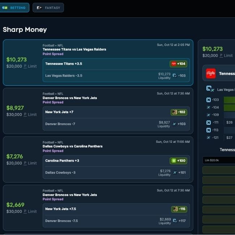Click the BETTING tab icon

[5, 8]
